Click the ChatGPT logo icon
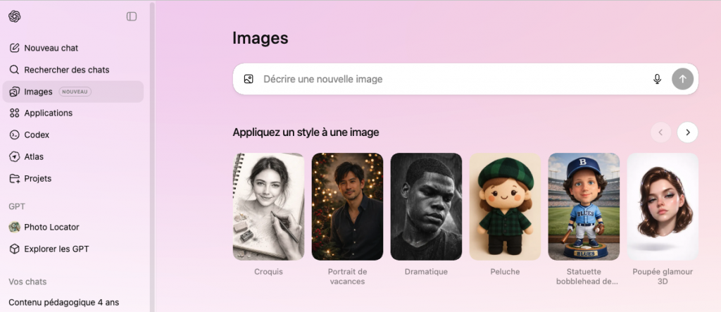The height and width of the screenshot is (312, 721). (15, 16)
